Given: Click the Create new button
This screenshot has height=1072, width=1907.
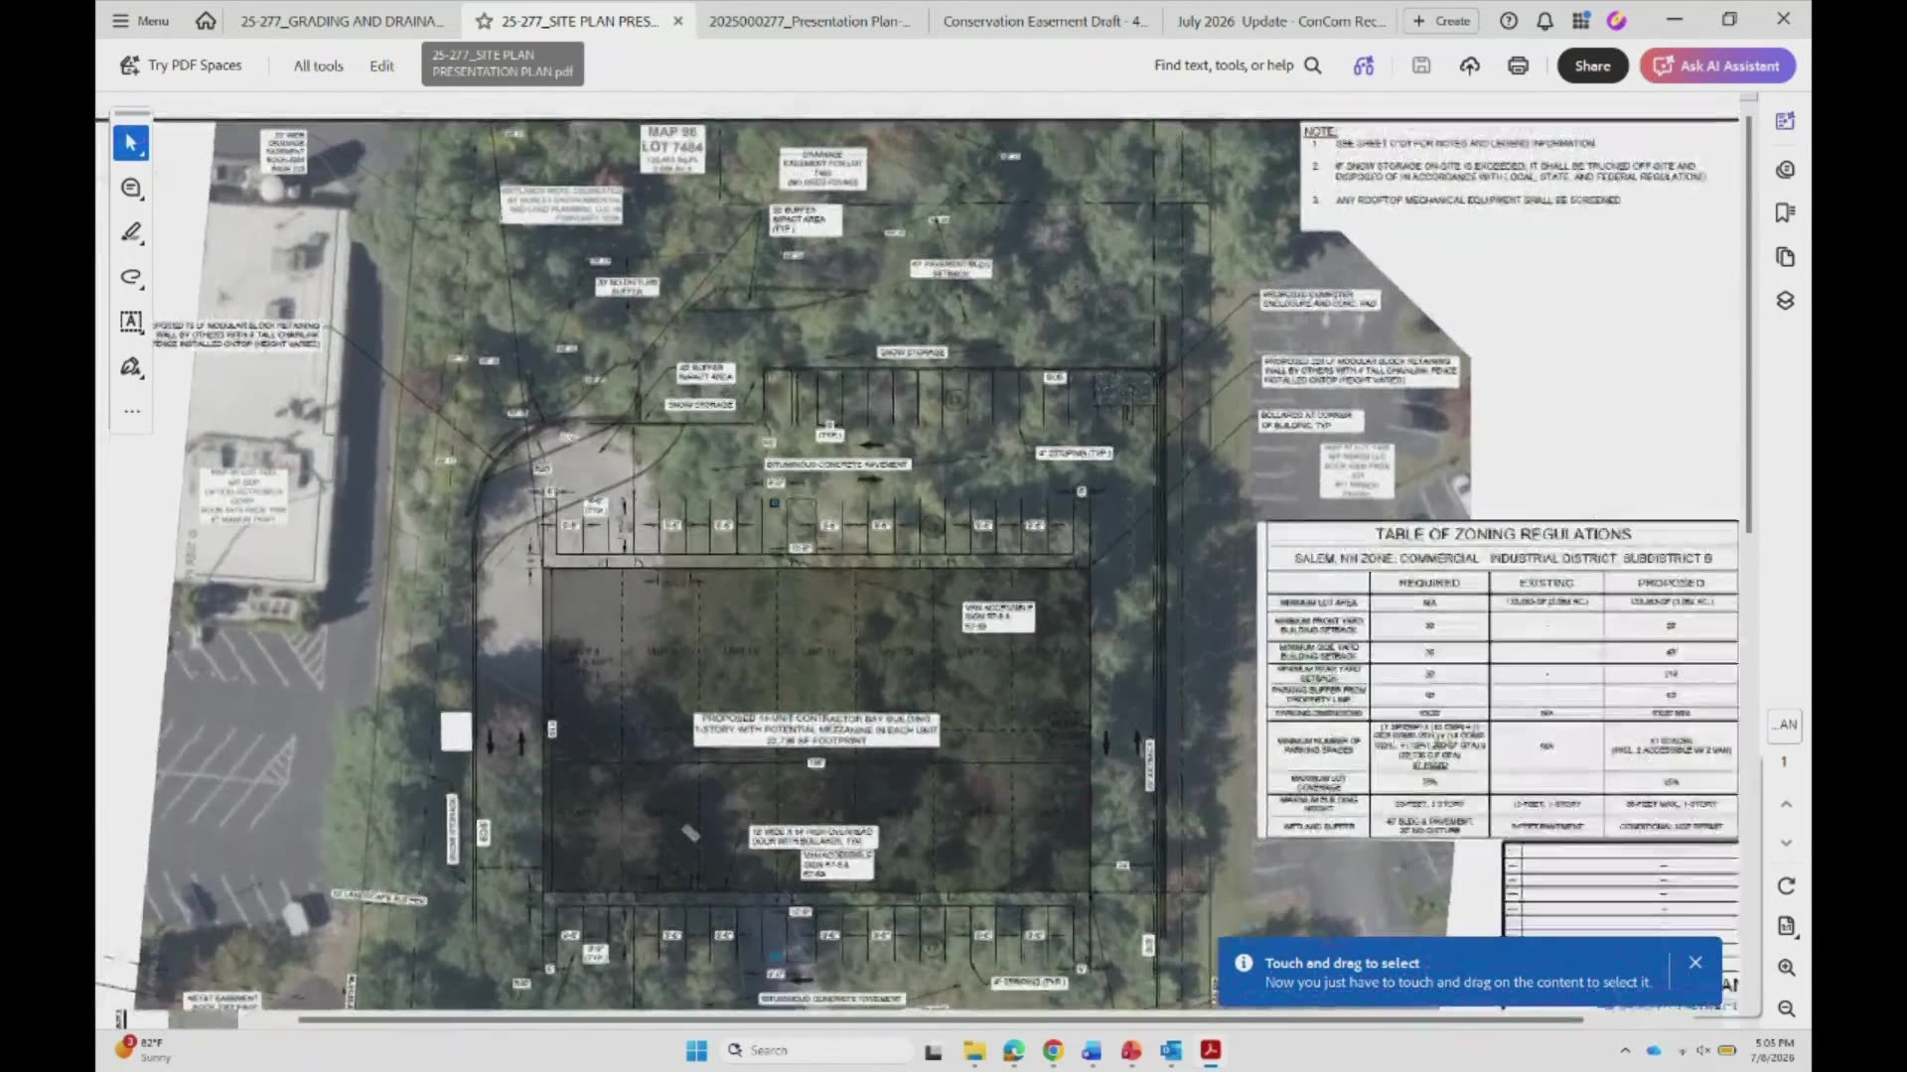Looking at the screenshot, I should 1441,21.
